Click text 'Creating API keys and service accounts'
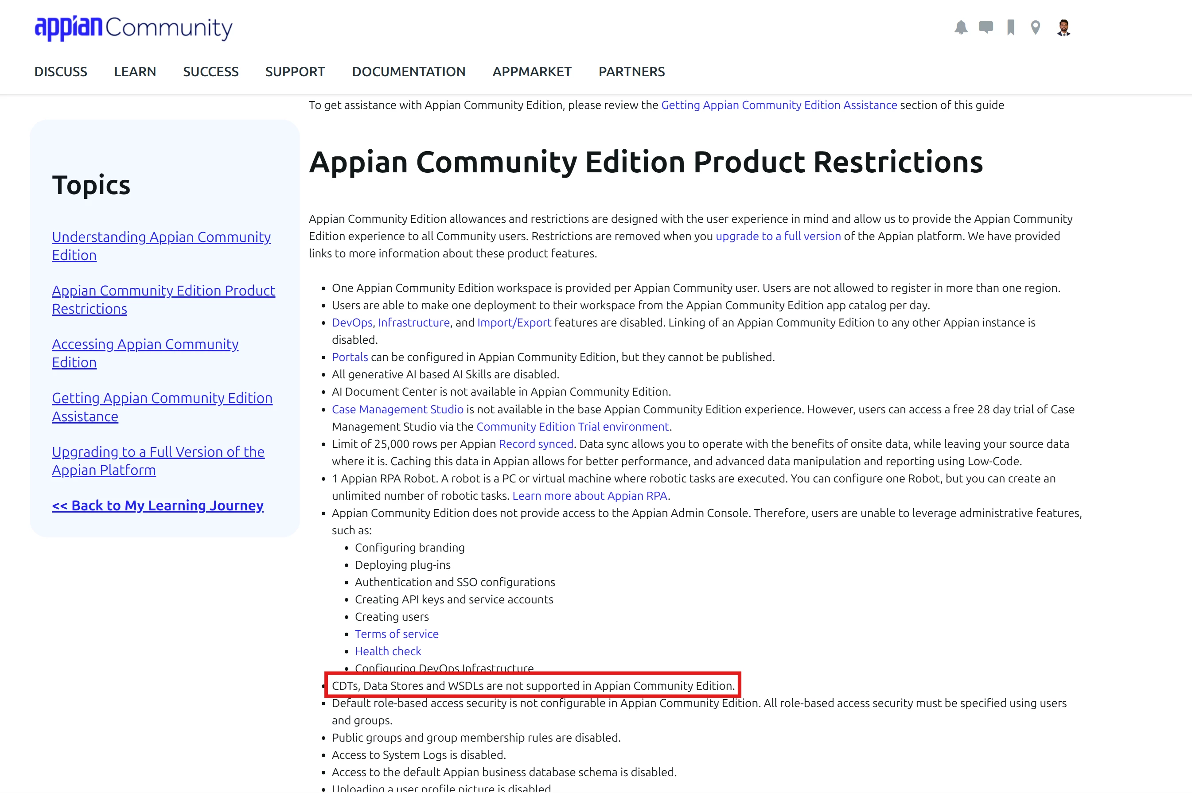Viewport: 1192px width, 793px height. (x=454, y=599)
